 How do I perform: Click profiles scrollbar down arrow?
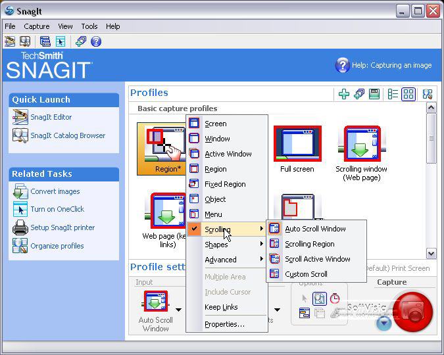coord(432,253)
